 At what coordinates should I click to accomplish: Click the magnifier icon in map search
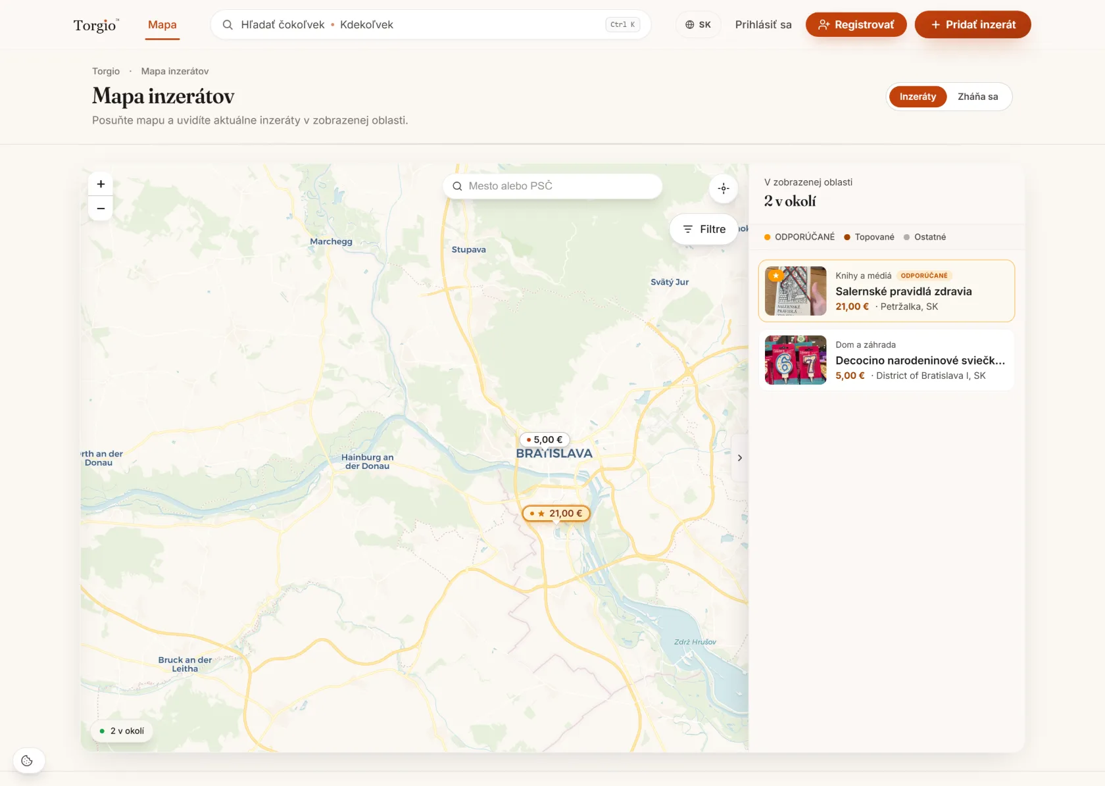coord(457,186)
